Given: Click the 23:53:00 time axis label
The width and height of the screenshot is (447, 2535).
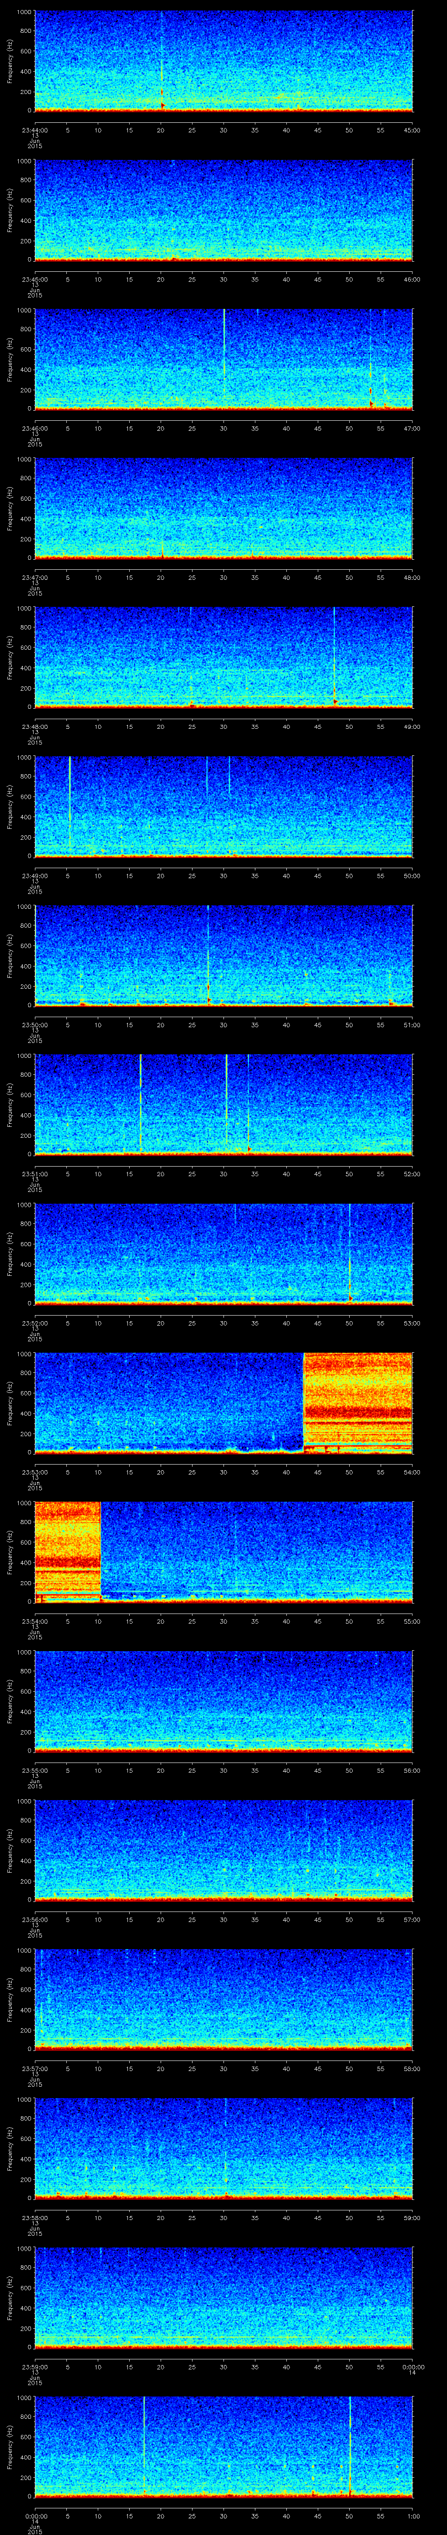Looking at the screenshot, I should click(34, 1471).
